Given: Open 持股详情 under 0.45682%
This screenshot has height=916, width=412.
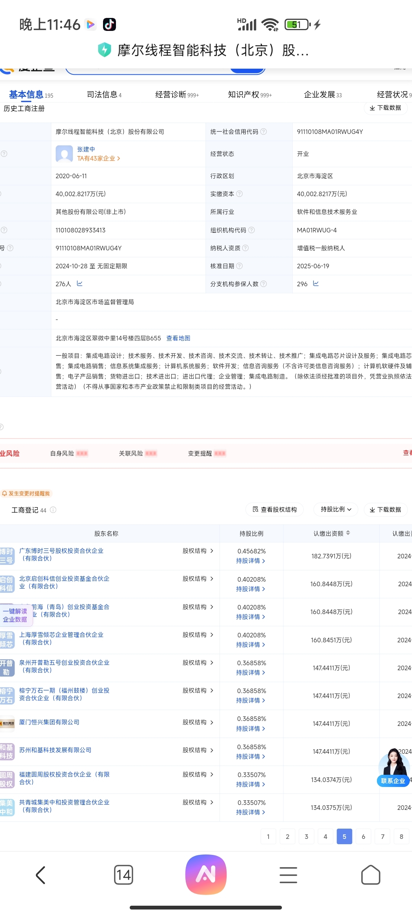Looking at the screenshot, I should point(251,561).
